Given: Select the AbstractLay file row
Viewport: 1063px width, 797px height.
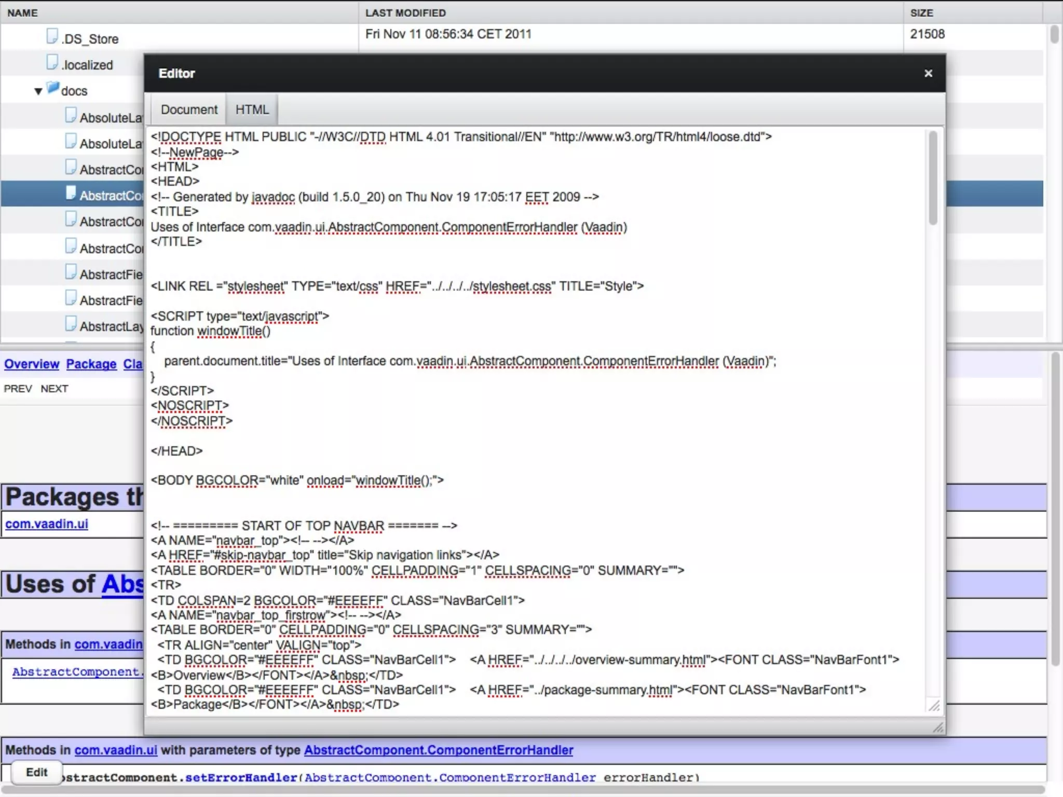Looking at the screenshot, I should click(73, 326).
